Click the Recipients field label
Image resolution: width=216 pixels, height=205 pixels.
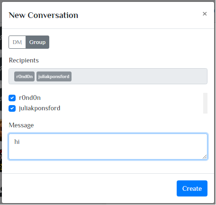tap(24, 60)
